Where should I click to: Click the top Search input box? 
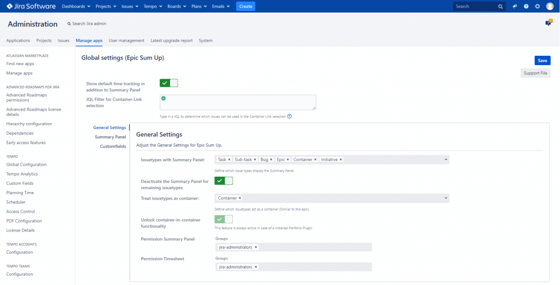pyautogui.click(x=479, y=7)
